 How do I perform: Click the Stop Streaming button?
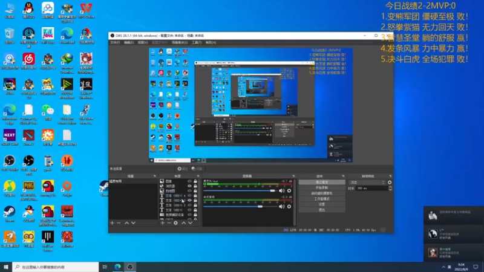[x=322, y=183]
